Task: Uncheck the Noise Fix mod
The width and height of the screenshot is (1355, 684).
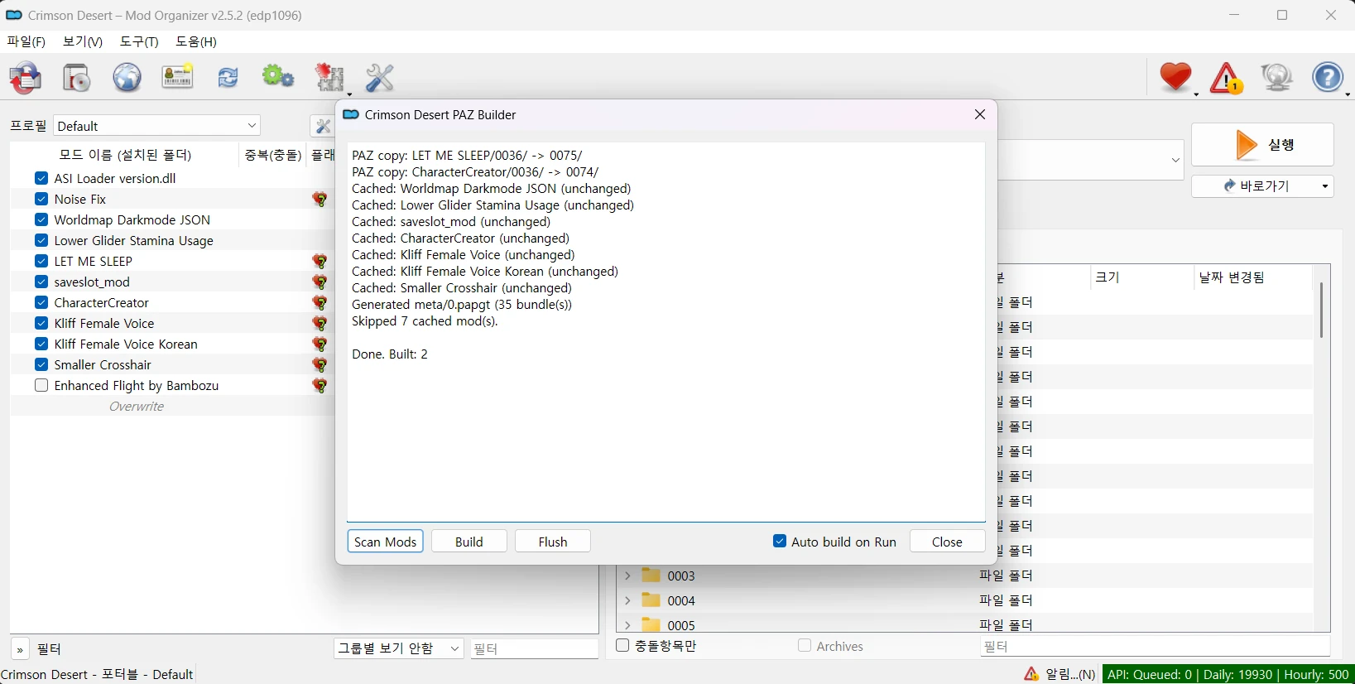Action: (x=41, y=199)
